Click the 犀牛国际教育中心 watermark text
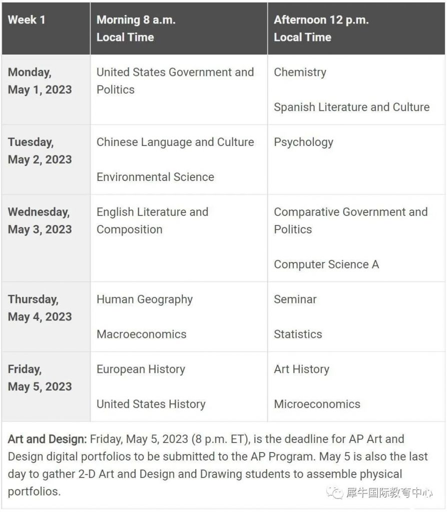 coord(389,493)
